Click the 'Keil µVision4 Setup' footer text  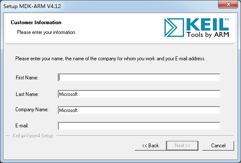coord(33,136)
